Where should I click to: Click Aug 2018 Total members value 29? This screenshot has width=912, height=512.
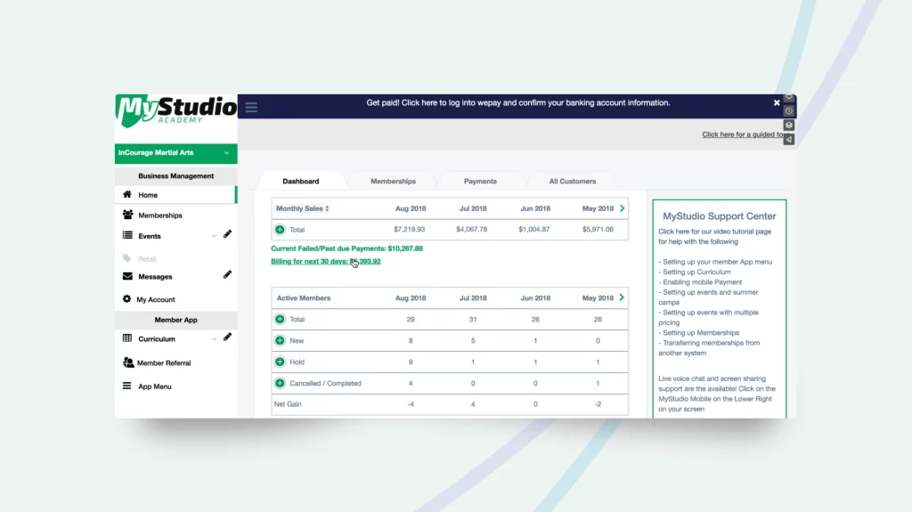(x=411, y=320)
